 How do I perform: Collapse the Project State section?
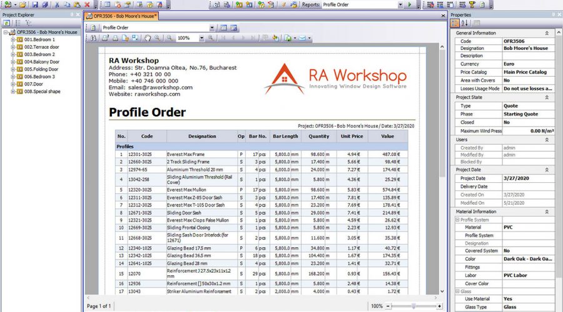point(547,97)
